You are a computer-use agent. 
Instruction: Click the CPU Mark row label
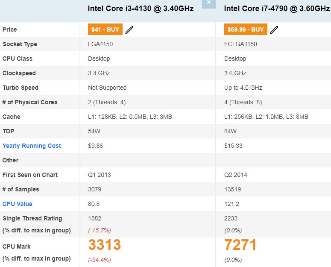click(x=17, y=246)
